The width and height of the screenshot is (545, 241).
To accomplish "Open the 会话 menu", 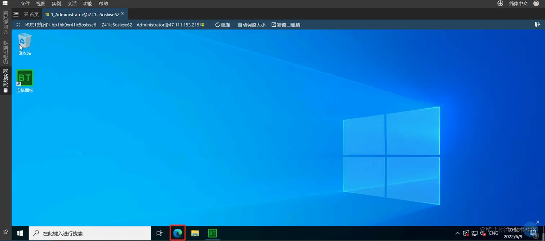I will coord(72,4).
